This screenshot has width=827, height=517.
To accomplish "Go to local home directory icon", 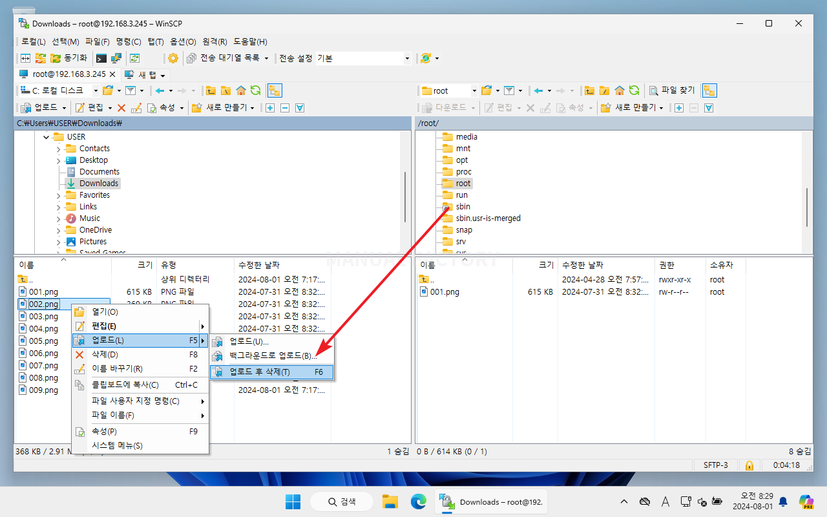I will coord(240,90).
